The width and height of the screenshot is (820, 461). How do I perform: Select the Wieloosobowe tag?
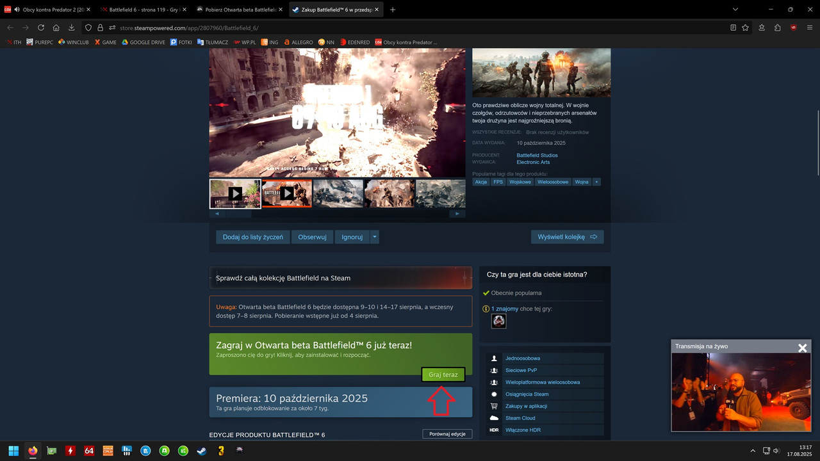(x=553, y=182)
